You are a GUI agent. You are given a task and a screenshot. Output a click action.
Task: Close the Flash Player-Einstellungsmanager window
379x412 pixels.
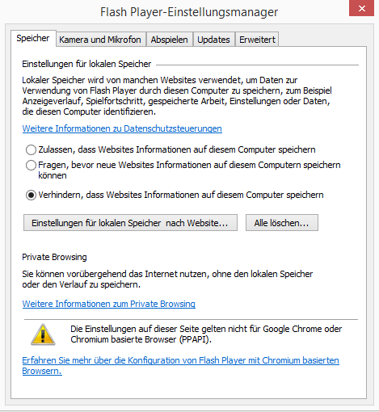tap(361, 8)
